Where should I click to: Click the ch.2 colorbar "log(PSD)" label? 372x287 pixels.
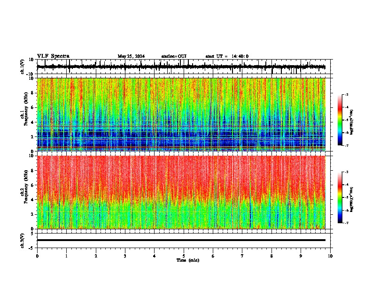click(x=351, y=199)
